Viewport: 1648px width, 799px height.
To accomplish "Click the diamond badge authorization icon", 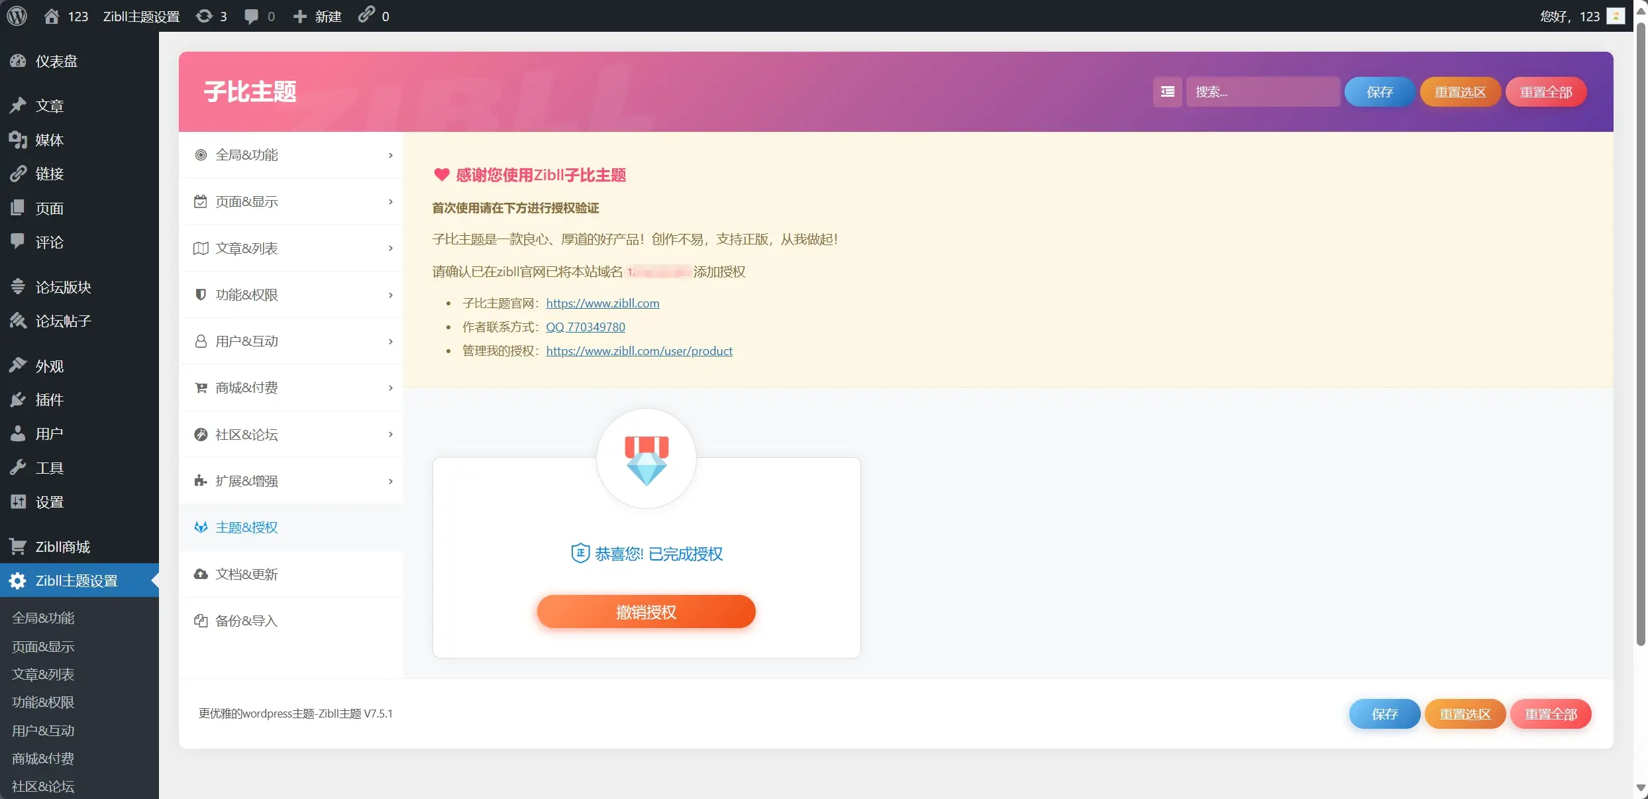I will (646, 458).
